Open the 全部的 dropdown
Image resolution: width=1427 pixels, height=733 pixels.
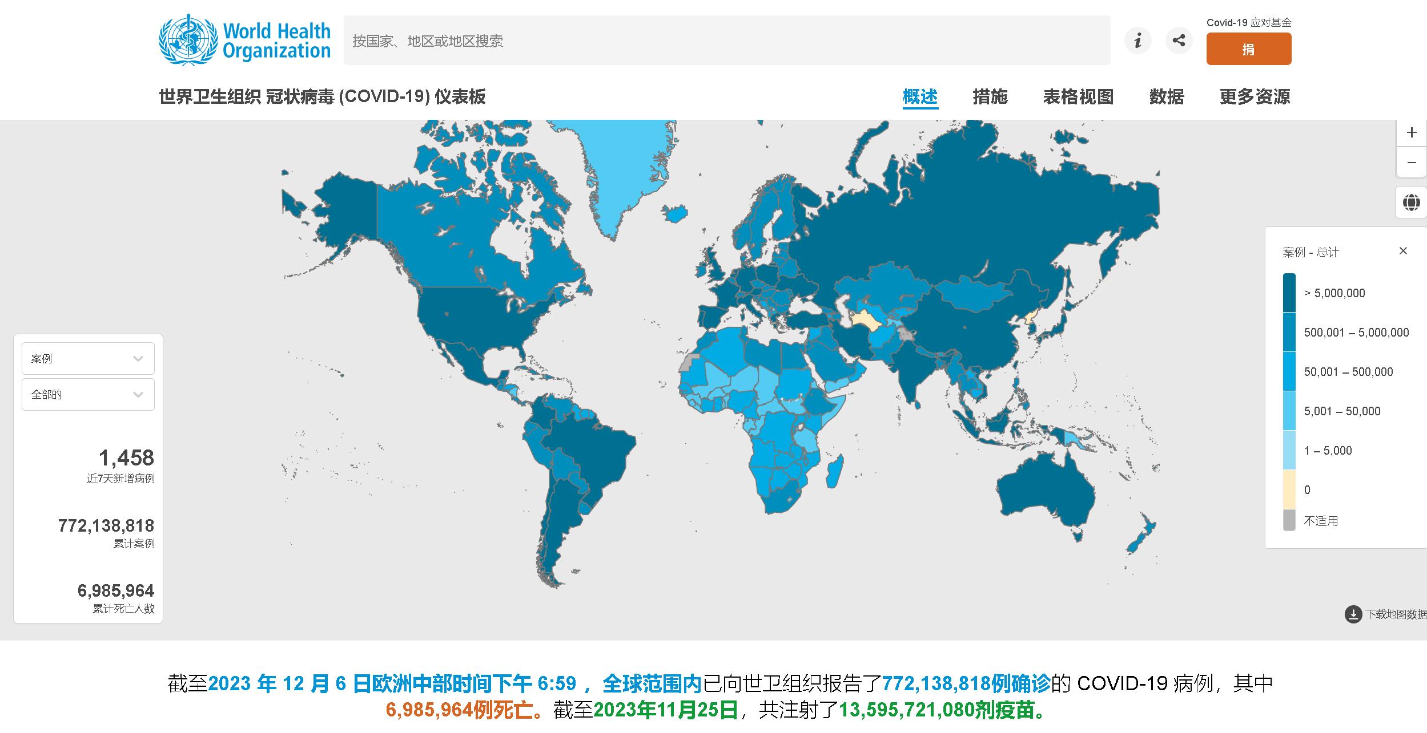(88, 394)
